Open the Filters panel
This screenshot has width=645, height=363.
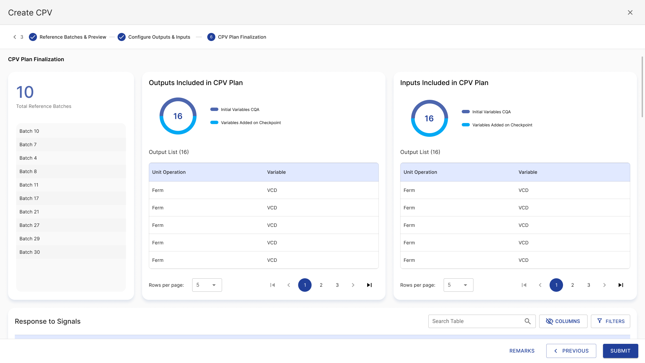[610, 321]
